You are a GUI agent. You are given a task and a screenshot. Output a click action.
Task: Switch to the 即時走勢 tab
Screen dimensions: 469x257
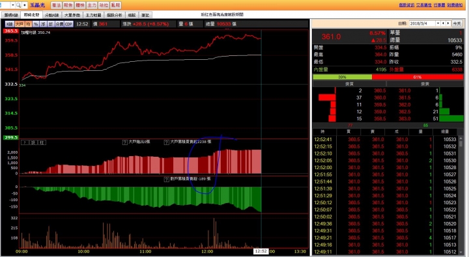pyautogui.click(x=31, y=15)
